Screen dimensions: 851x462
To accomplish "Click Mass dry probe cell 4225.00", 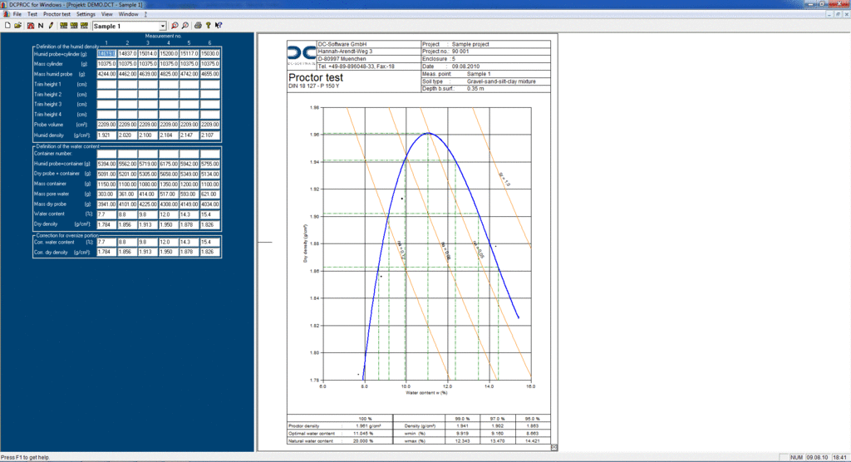I will click(x=148, y=204).
